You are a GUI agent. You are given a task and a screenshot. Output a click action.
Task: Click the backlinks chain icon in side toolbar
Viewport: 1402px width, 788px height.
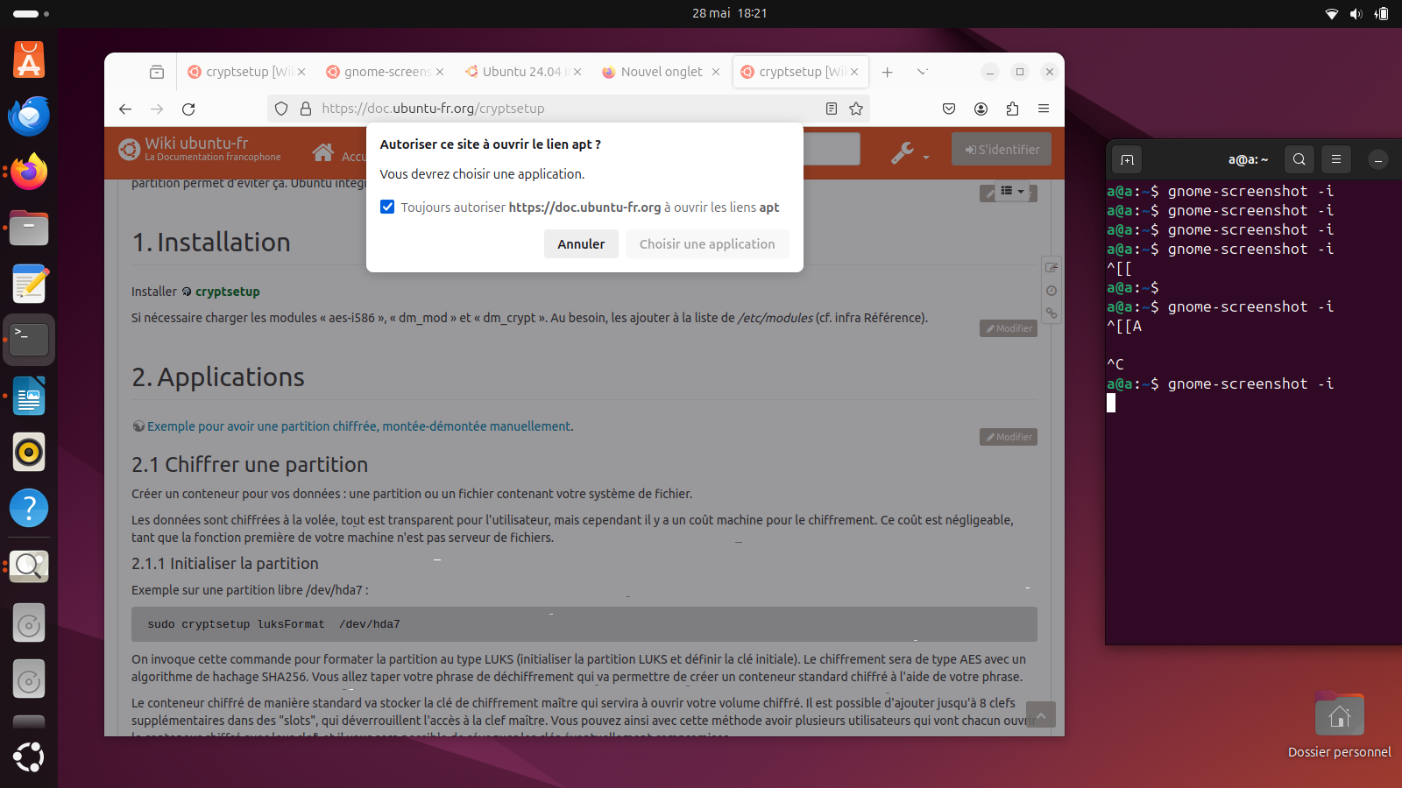click(x=1051, y=313)
